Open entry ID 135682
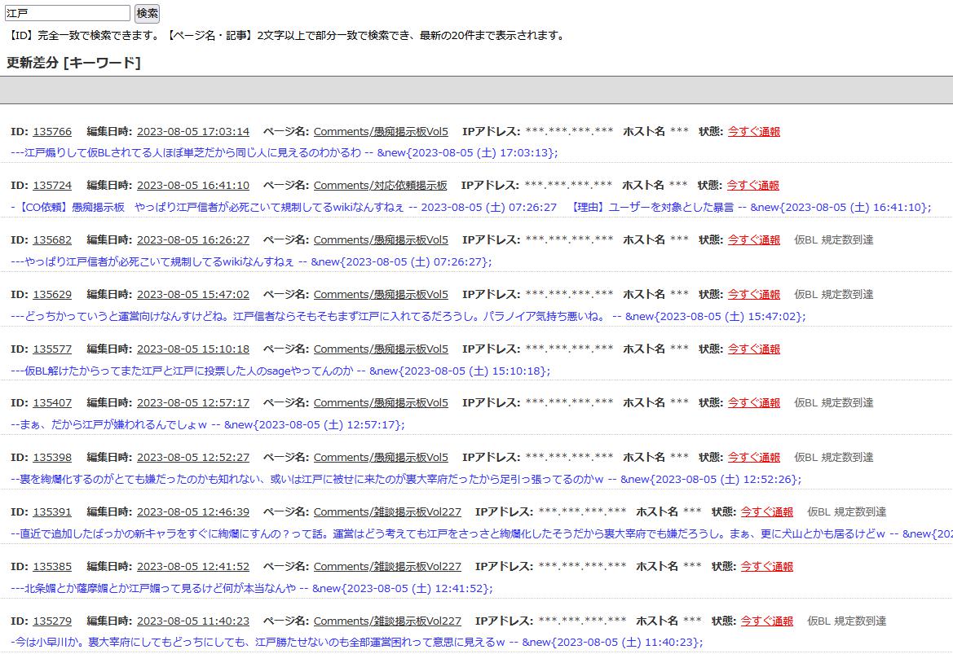Image resolution: width=953 pixels, height=654 pixels. [52, 240]
